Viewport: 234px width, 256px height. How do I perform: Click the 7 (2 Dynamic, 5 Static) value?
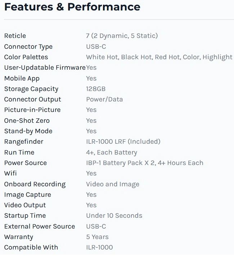(x=122, y=36)
